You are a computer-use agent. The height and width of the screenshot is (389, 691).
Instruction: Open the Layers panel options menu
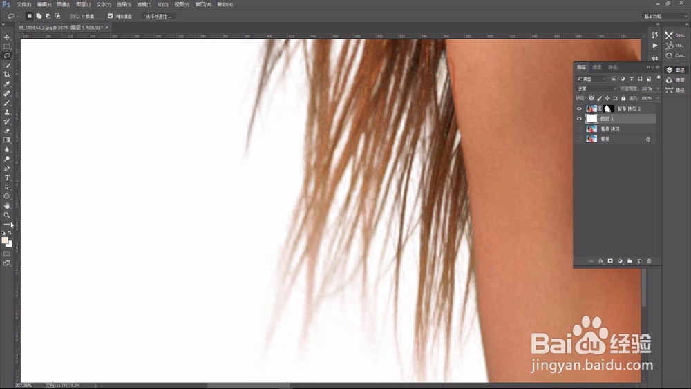pyautogui.click(x=657, y=68)
